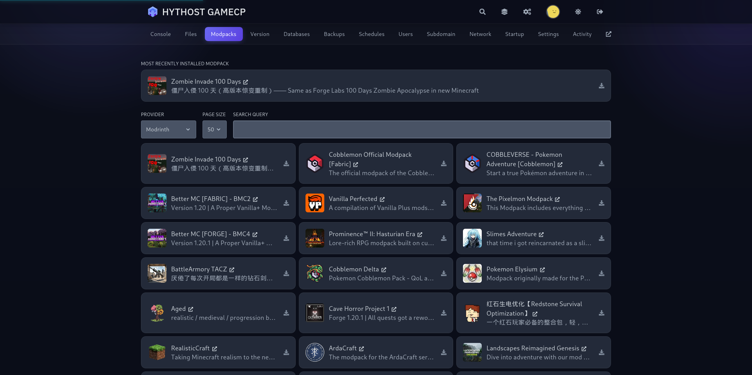Go to the Network tab

tap(480, 34)
